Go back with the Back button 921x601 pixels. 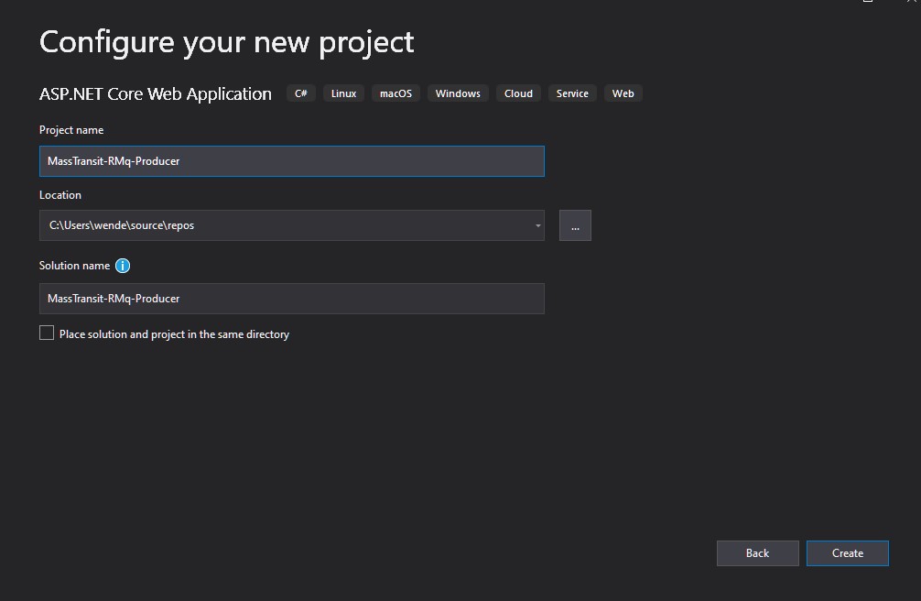pos(758,553)
